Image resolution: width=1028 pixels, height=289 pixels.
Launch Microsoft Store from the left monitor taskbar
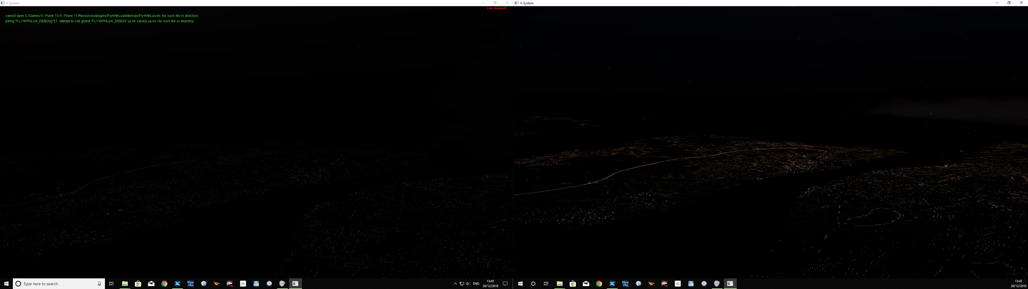tap(138, 283)
